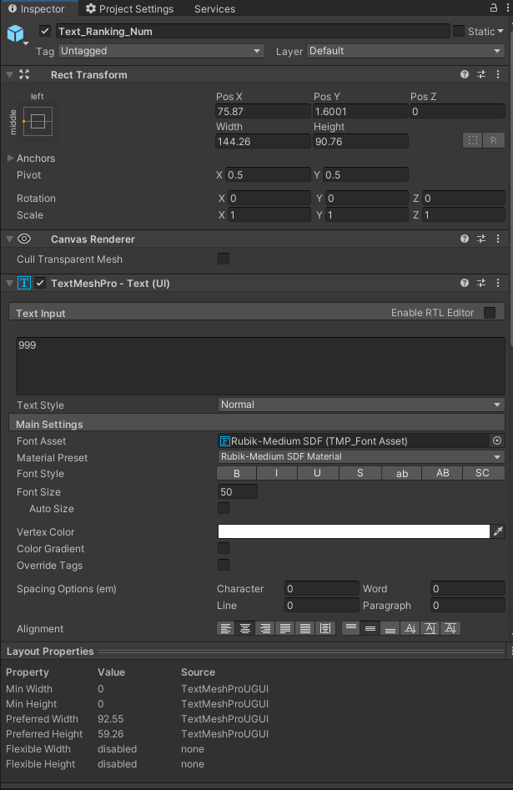Viewport: 513px width, 790px height.
Task: Enable RTL Editor checkbox
Action: coord(490,313)
